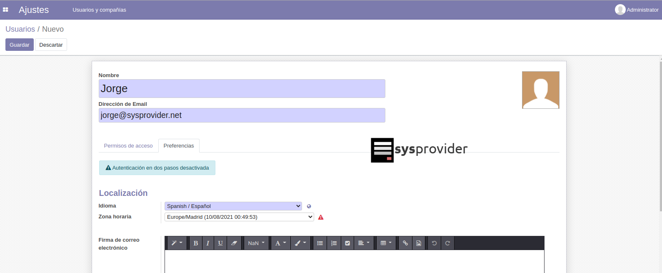The height and width of the screenshot is (273, 662).
Task: Toggle italic formatting in signature editor
Action: (208, 243)
